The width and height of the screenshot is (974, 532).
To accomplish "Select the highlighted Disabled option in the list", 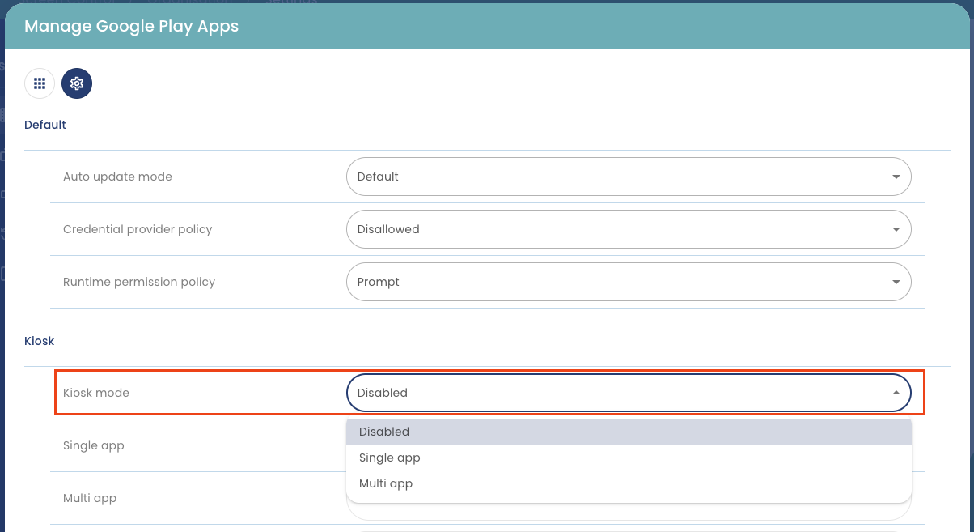I will [x=385, y=432].
